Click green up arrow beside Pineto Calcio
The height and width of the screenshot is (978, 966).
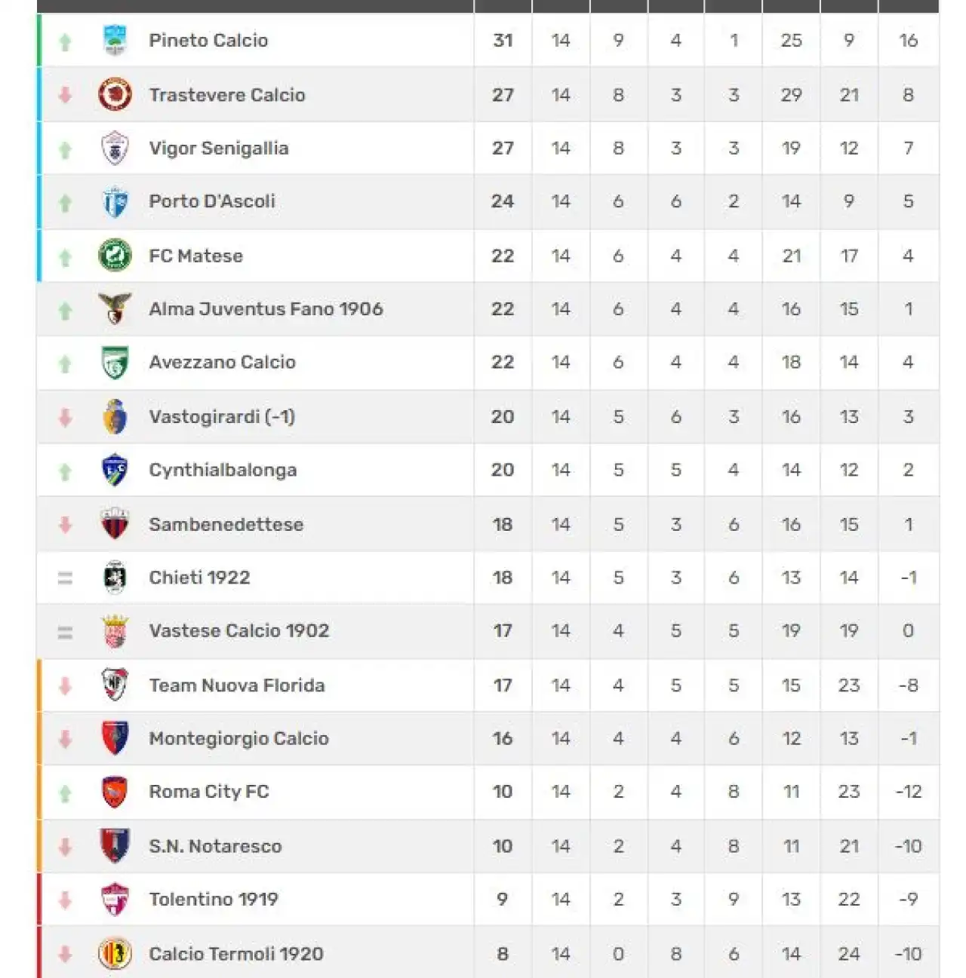click(x=65, y=42)
